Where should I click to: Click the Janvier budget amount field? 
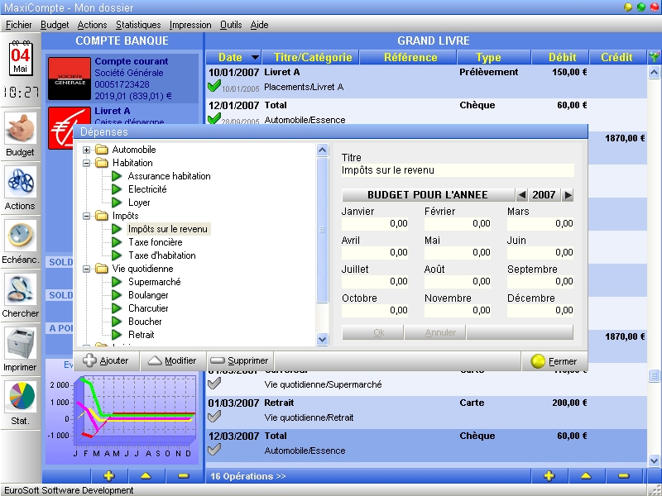point(375,223)
